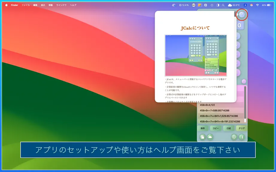The width and height of the screenshot is (276, 172).
Task: Select history row ending =191.23214286
Action: tap(221, 122)
